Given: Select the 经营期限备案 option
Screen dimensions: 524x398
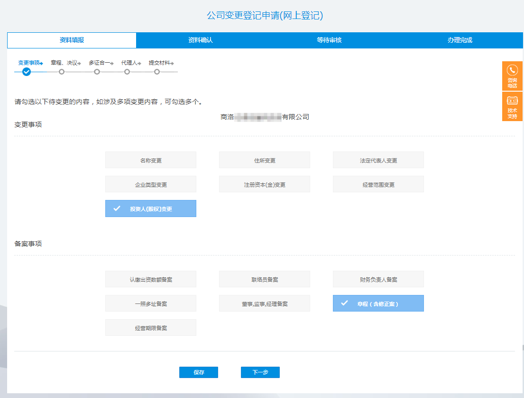Looking at the screenshot, I should [x=151, y=328].
